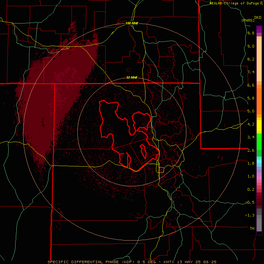Screen dimensions: 264x264
Task: Click the 5.0 legend value
Action: 251,111
